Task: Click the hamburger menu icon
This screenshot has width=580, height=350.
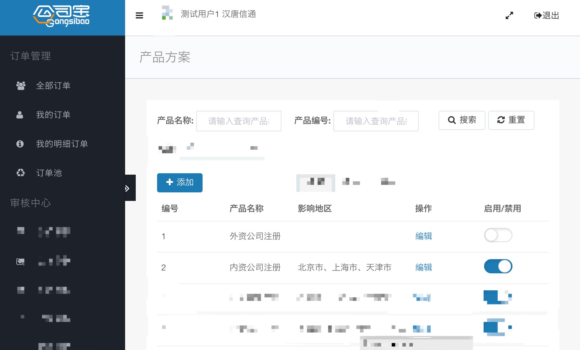Action: click(x=139, y=15)
